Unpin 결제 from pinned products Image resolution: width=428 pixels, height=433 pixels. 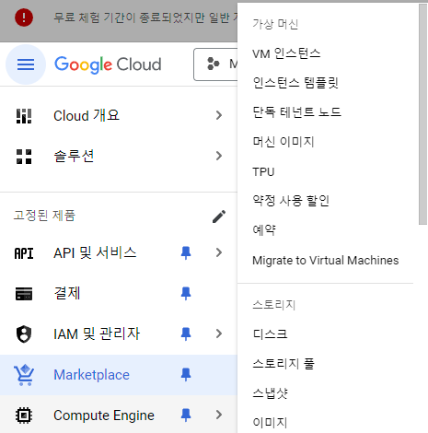coord(186,293)
